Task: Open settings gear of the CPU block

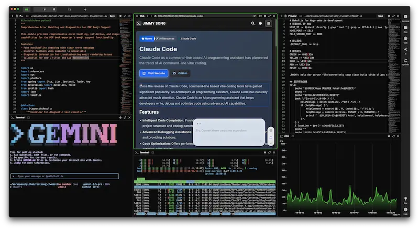Action: [389, 136]
